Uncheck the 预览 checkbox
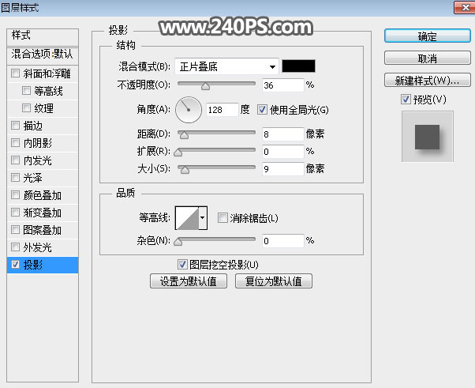 pyautogui.click(x=406, y=100)
